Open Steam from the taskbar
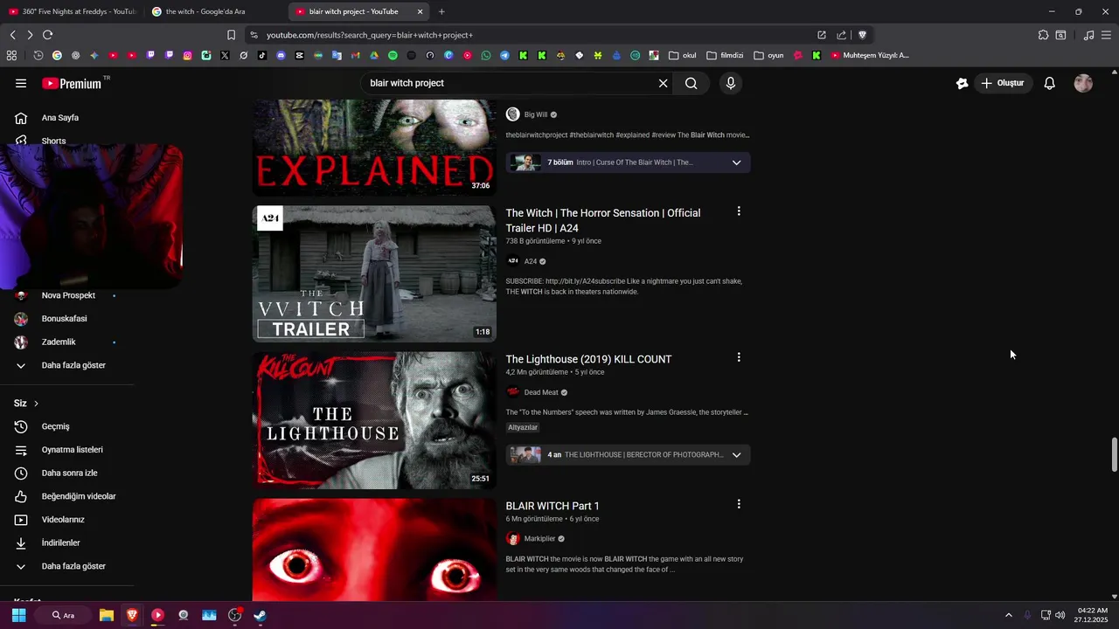 click(x=260, y=615)
